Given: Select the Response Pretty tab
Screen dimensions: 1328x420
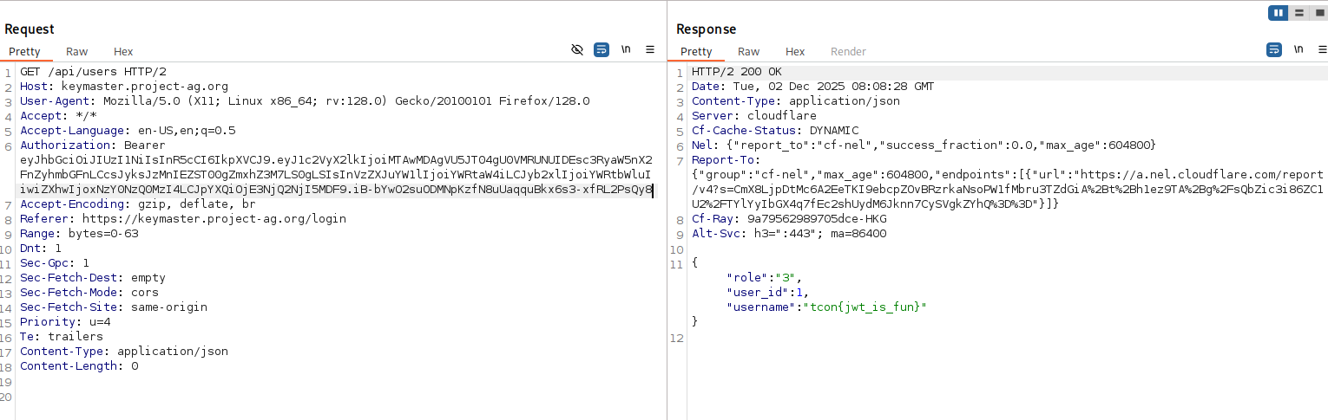Looking at the screenshot, I should 696,52.
